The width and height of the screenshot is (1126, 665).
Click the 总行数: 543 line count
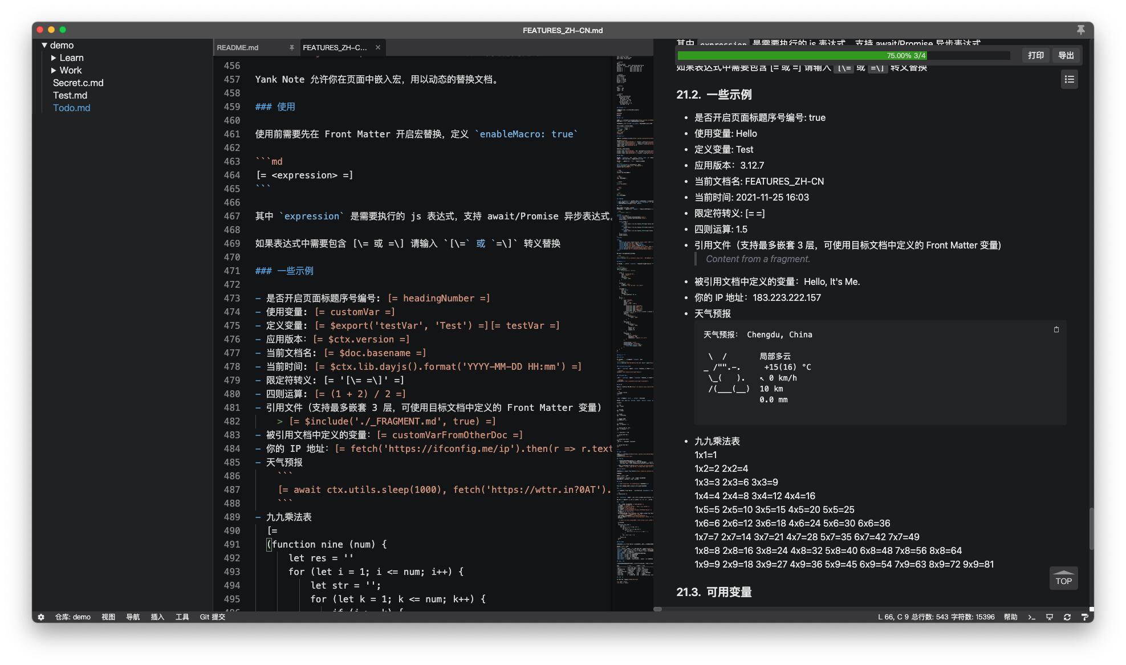(x=929, y=617)
